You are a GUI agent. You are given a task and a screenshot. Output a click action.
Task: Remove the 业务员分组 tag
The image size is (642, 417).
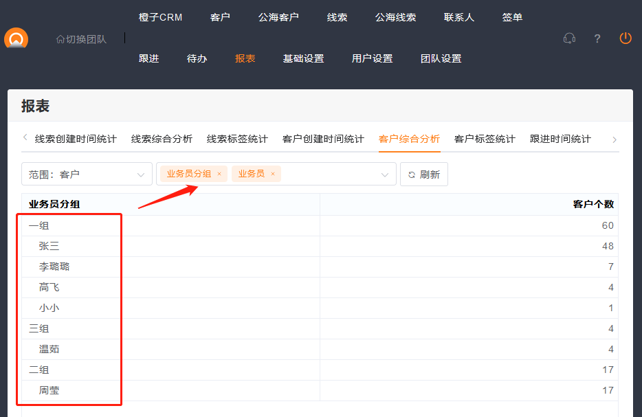(x=219, y=174)
